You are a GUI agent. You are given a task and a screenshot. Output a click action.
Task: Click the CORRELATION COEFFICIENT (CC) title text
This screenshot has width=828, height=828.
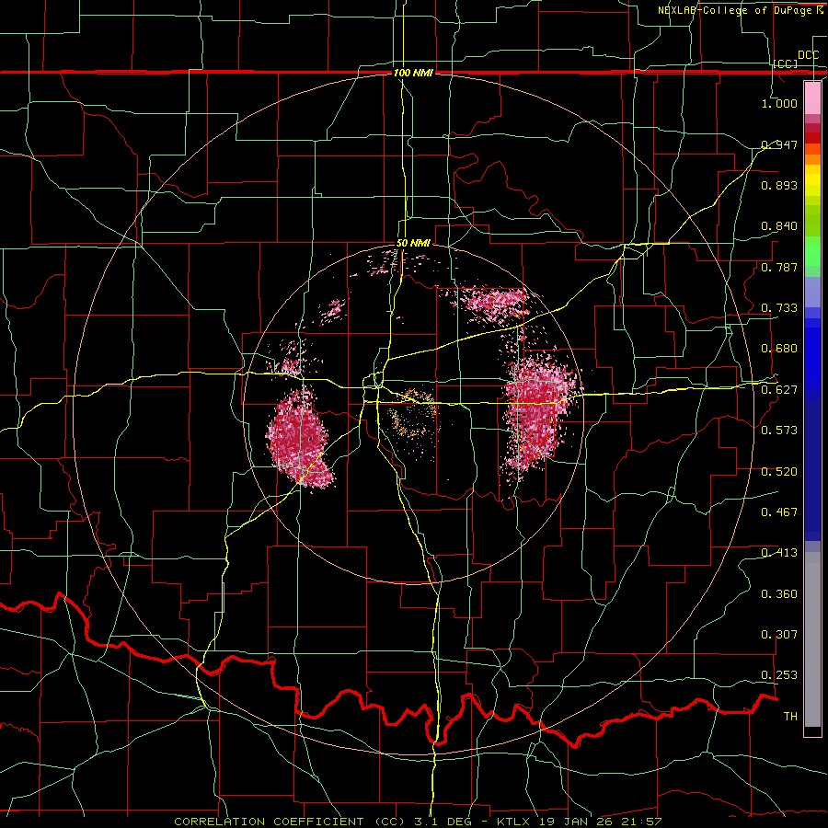point(290,822)
